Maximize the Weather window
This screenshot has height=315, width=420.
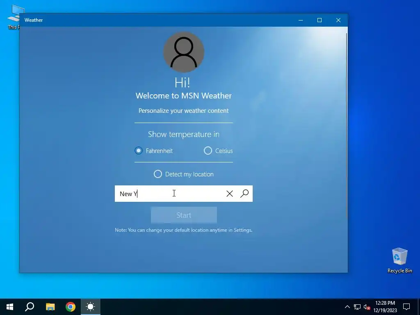tap(319, 20)
